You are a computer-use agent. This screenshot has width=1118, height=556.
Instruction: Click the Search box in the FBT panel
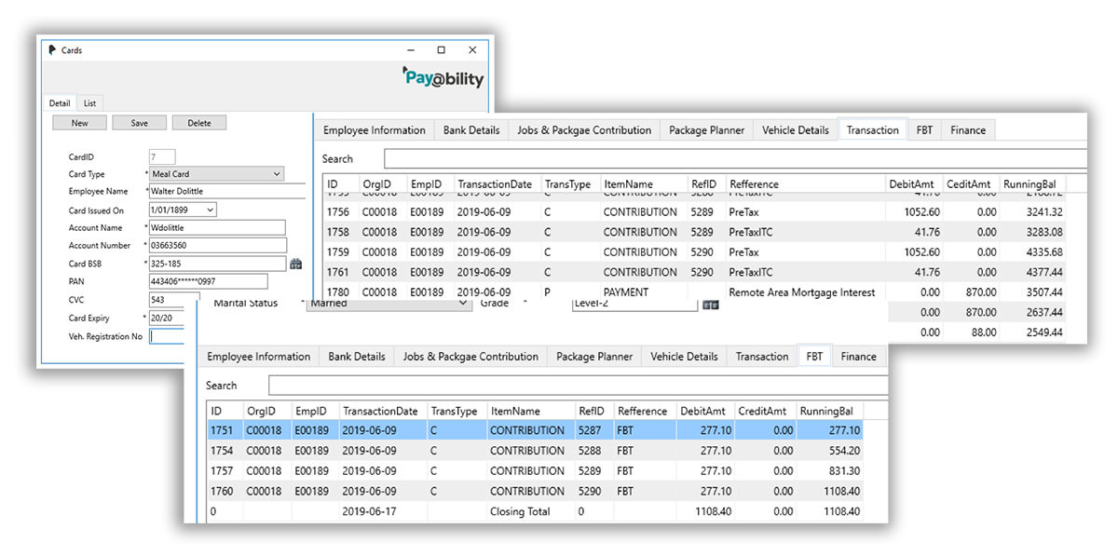[578, 386]
